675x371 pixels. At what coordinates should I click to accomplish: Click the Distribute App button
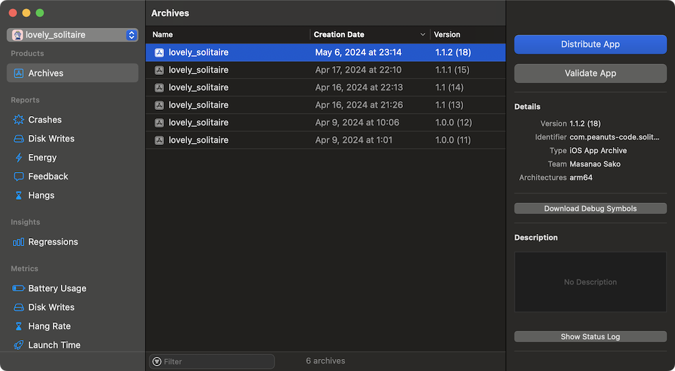(x=590, y=45)
